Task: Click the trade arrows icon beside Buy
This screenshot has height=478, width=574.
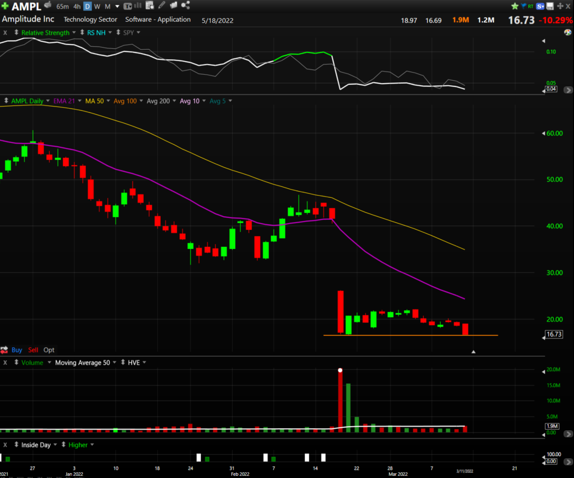Action: pos(4,350)
